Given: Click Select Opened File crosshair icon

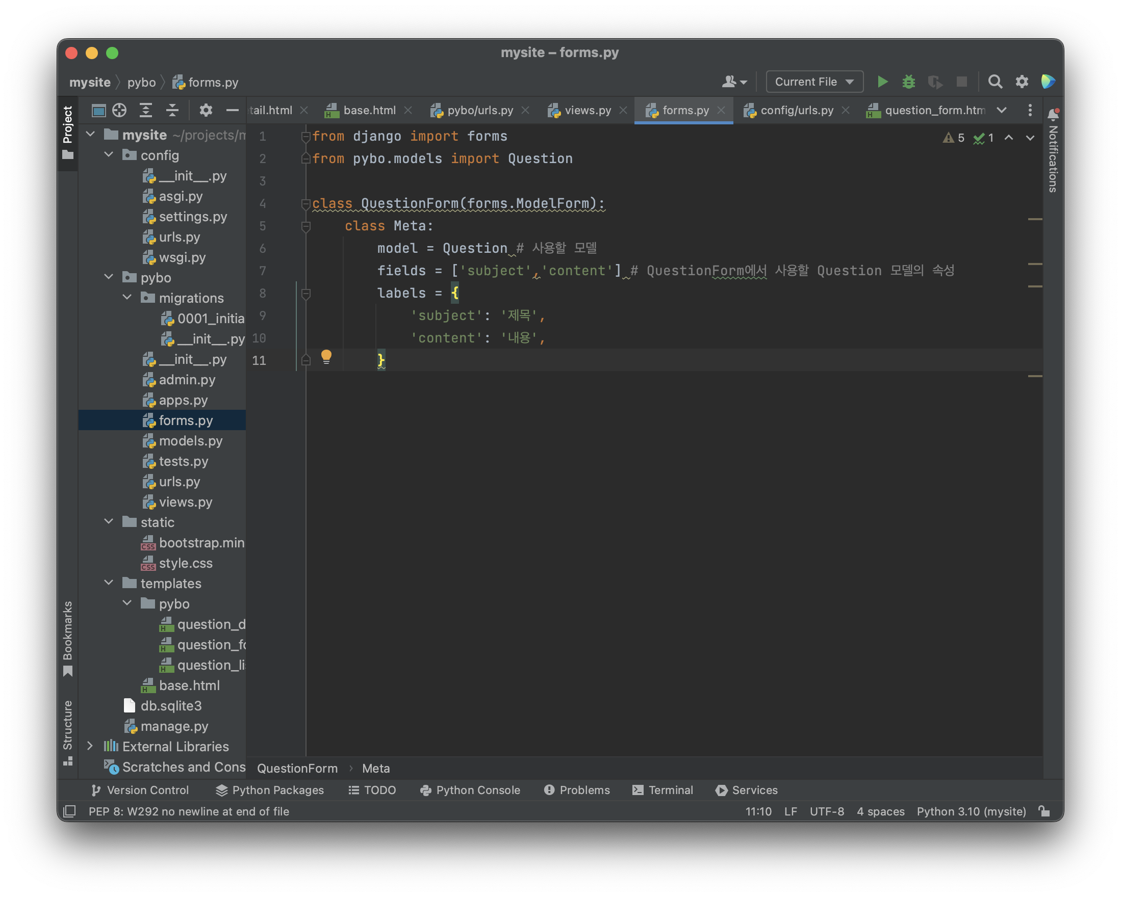Looking at the screenshot, I should (119, 110).
